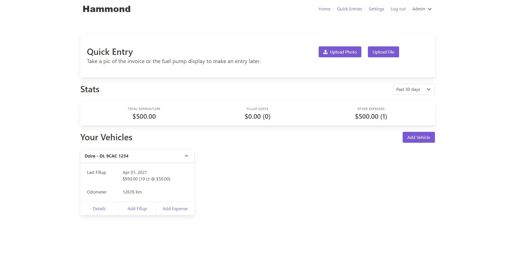The image size is (517, 253).
Task: Open the Settings menu item
Action: click(376, 9)
